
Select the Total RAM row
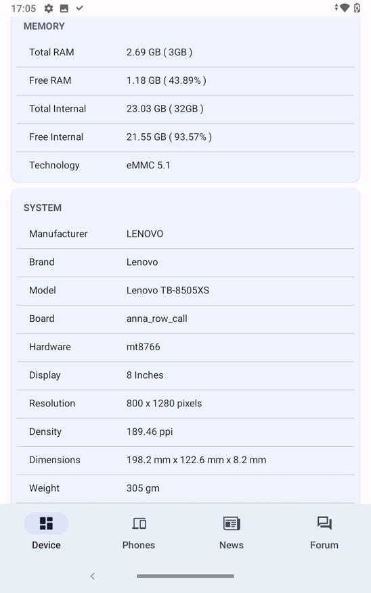(185, 52)
